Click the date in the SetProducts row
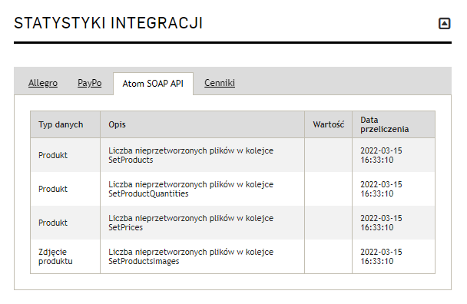The image size is (467, 304). (381, 155)
